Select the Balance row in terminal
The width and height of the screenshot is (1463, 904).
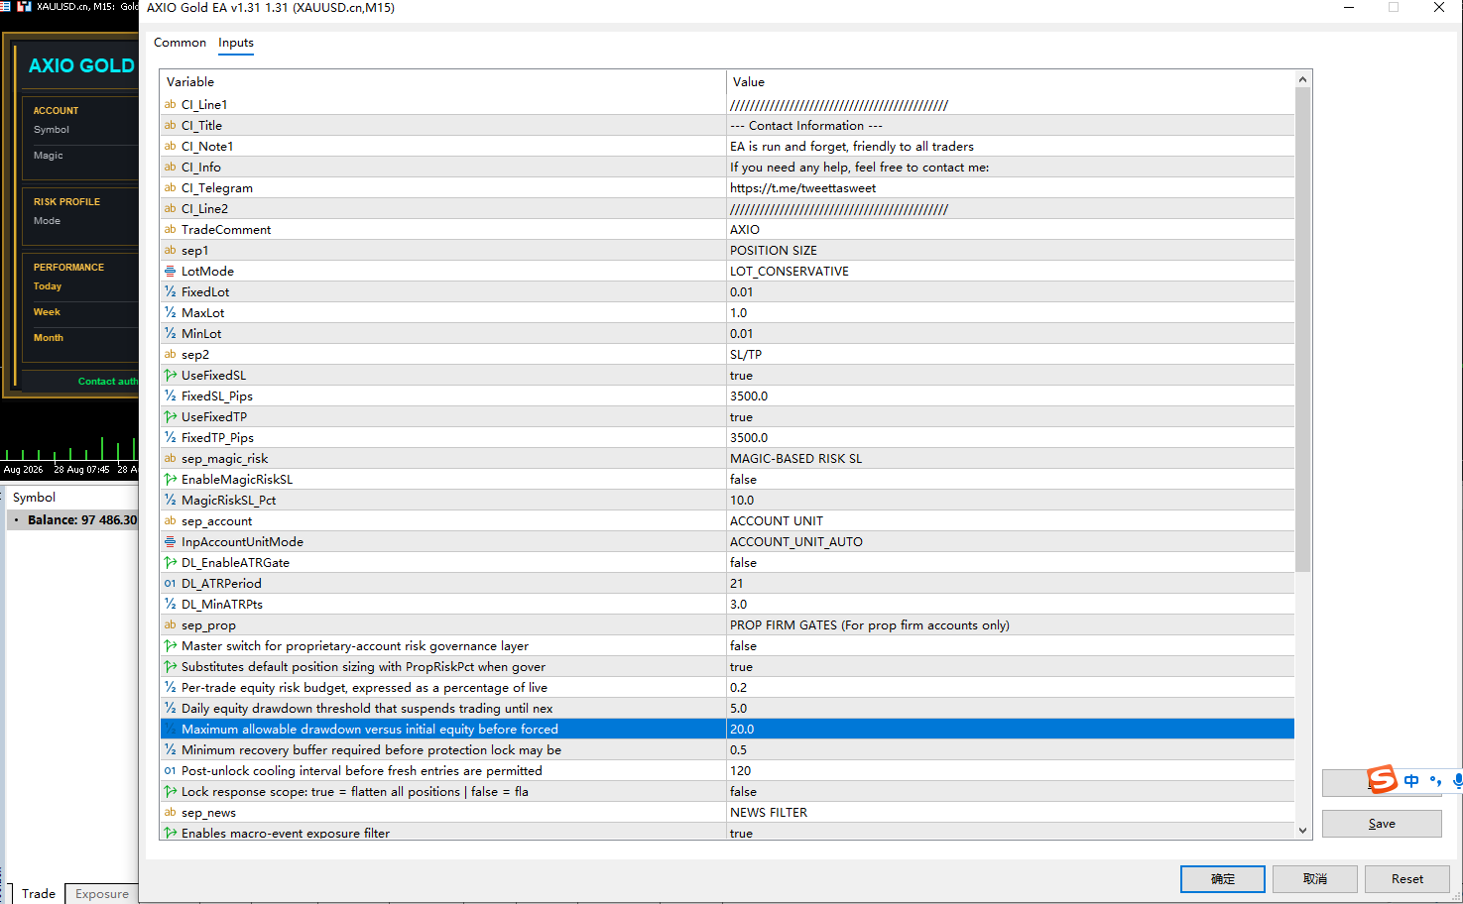[x=72, y=519]
